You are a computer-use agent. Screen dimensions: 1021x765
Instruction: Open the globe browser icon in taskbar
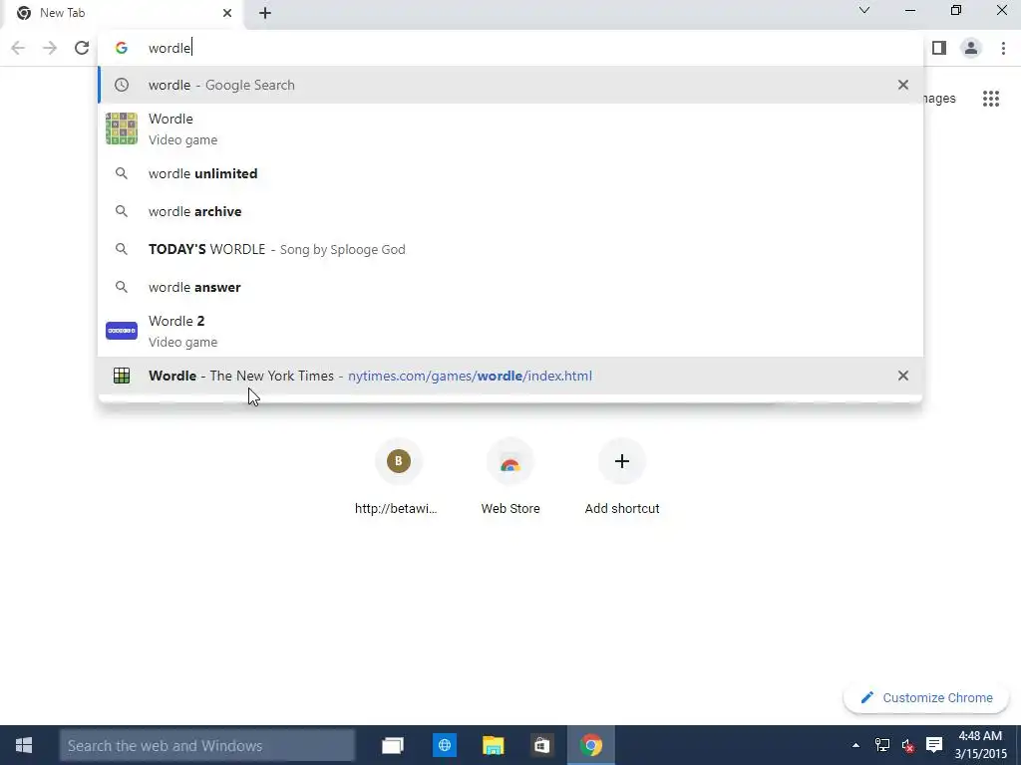pos(445,745)
